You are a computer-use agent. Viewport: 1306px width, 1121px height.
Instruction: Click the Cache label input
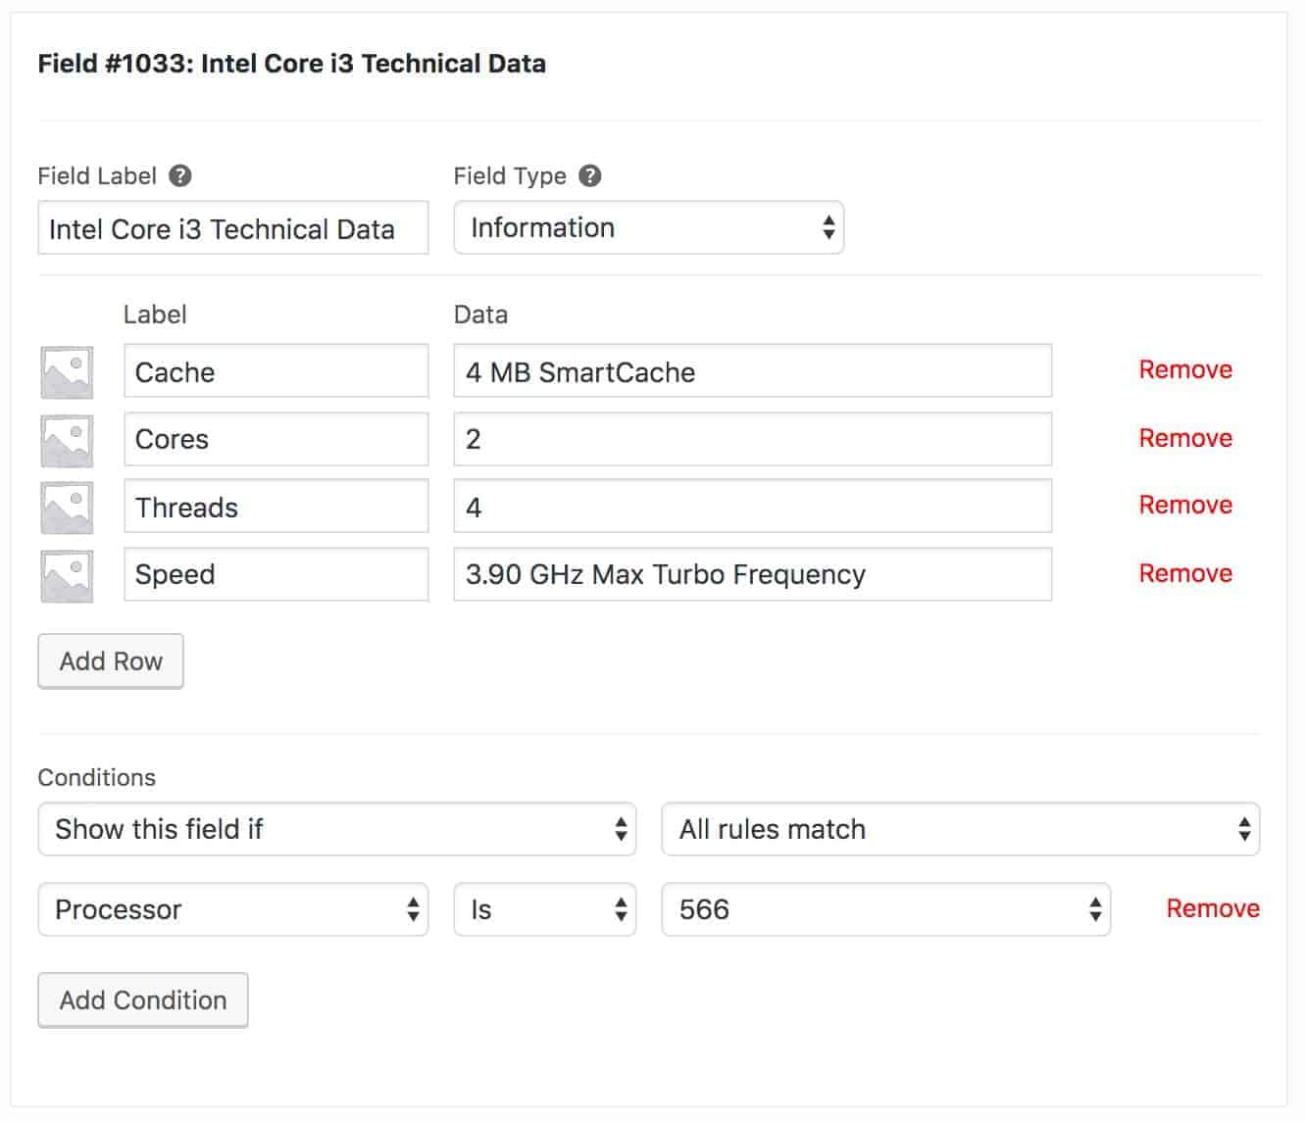click(276, 370)
